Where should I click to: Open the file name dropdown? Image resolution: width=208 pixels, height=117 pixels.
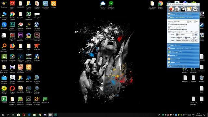(x=193, y=35)
